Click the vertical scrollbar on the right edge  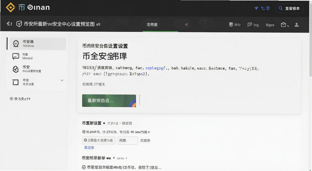coord(310,40)
